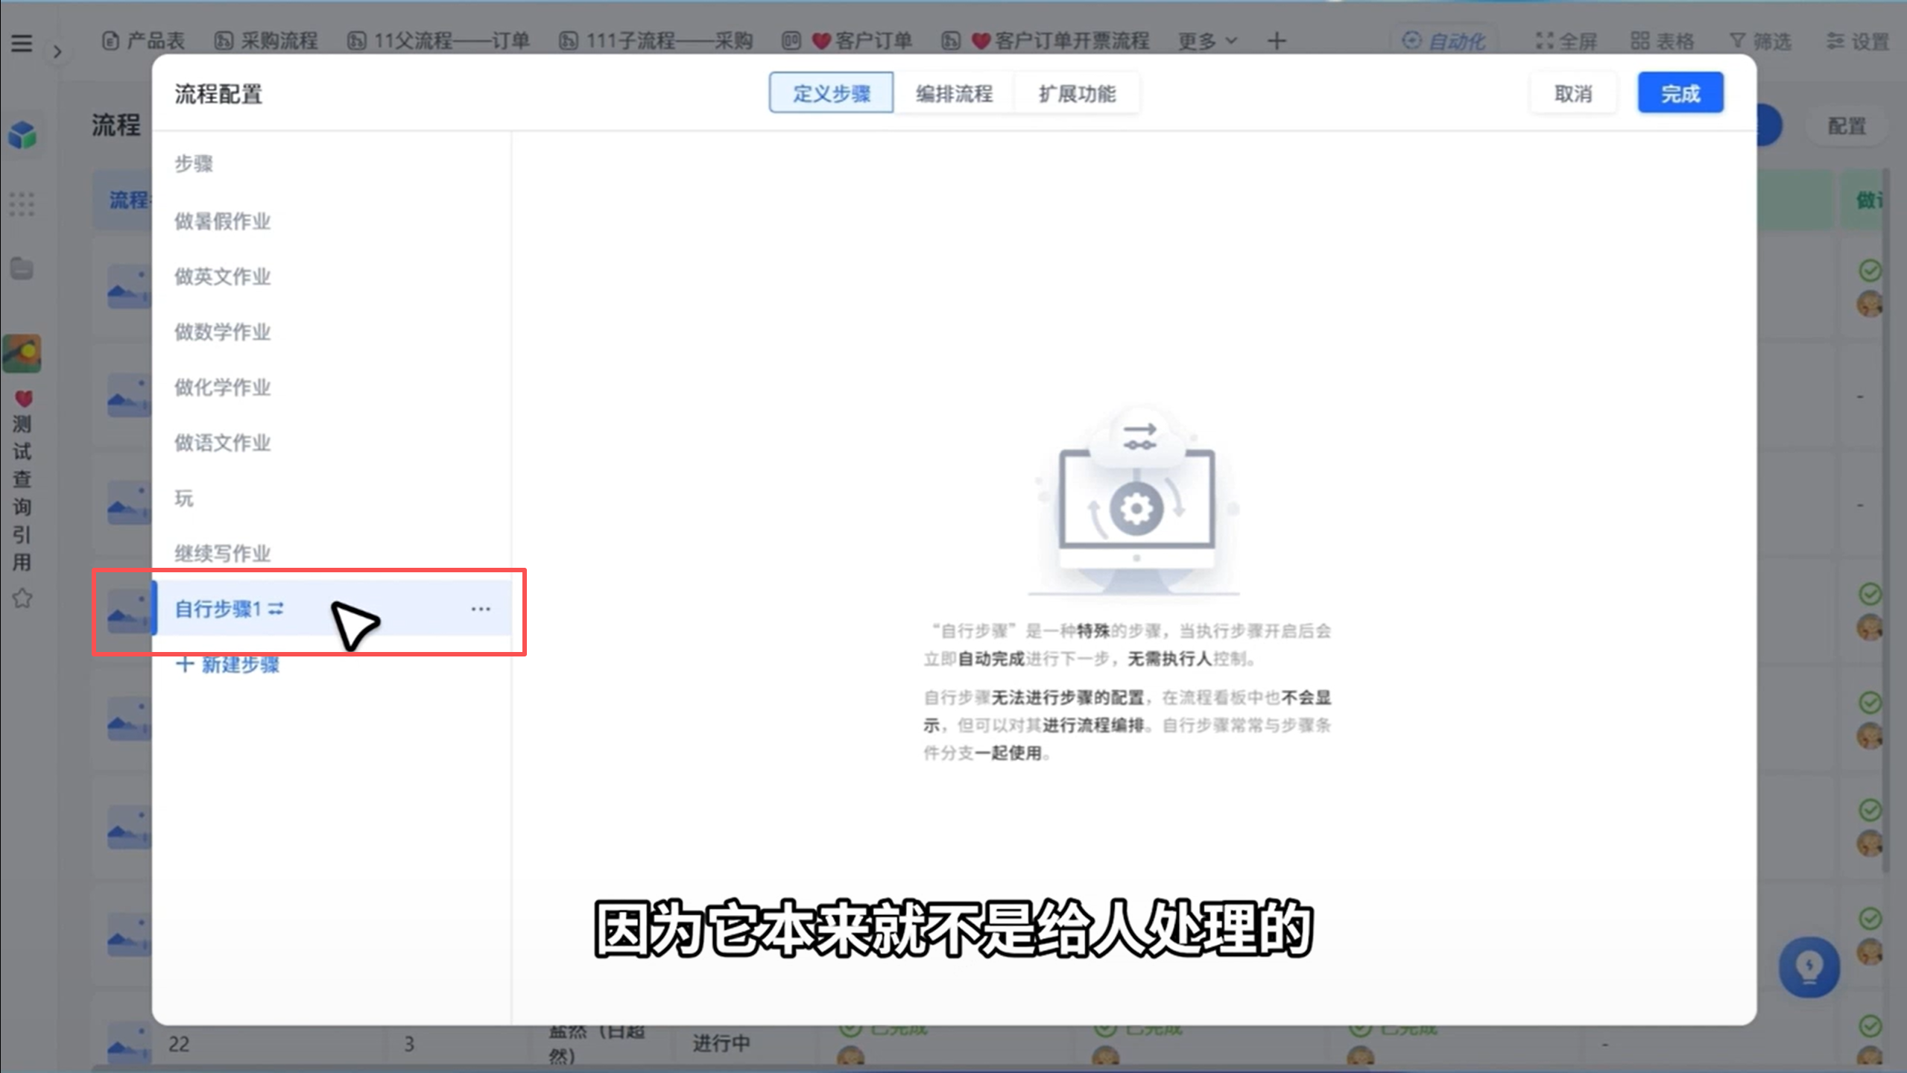The height and width of the screenshot is (1073, 1907).
Task: Select the 继续写作业 step
Action: click(332, 553)
